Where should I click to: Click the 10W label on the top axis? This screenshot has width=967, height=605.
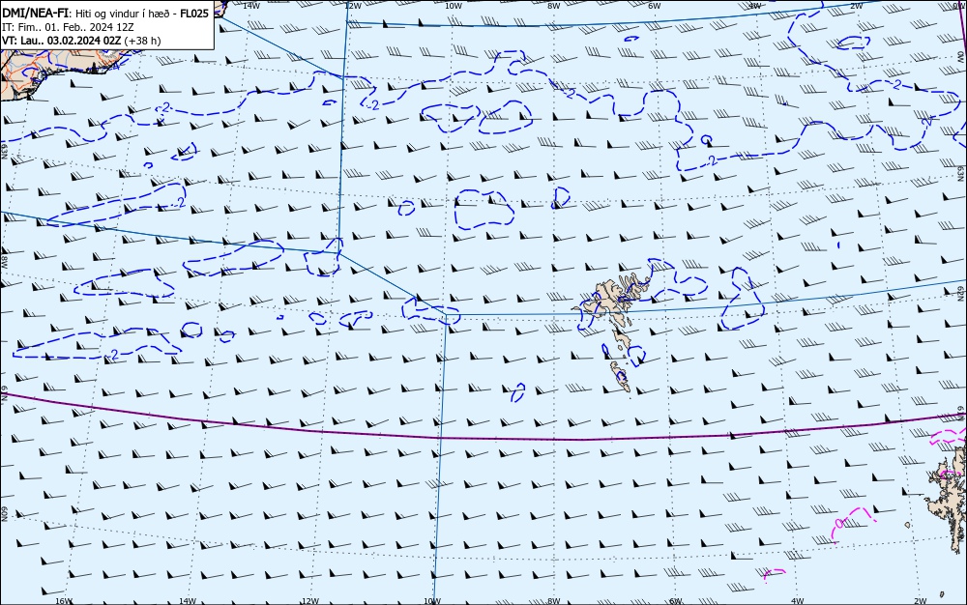tap(454, 5)
